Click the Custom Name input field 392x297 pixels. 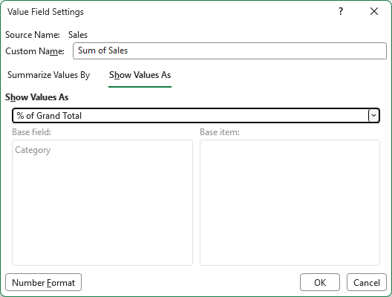(x=229, y=51)
